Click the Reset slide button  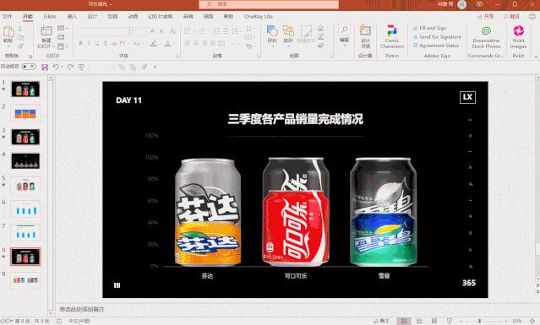tap(61, 37)
